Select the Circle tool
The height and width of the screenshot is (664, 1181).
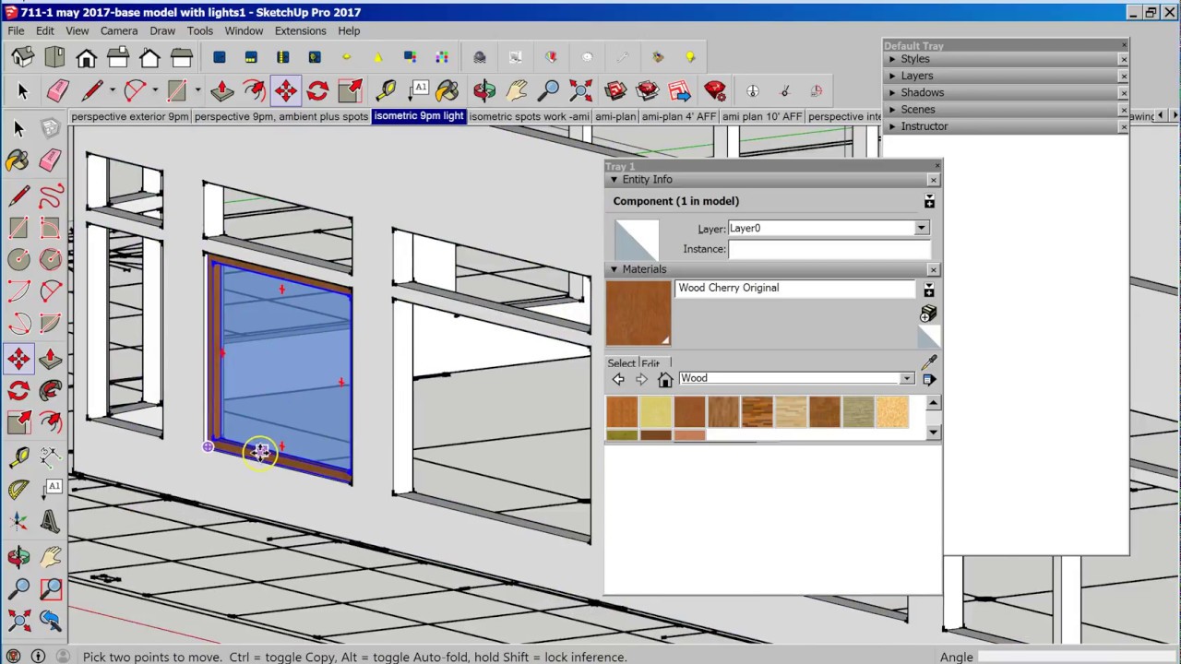tap(18, 259)
